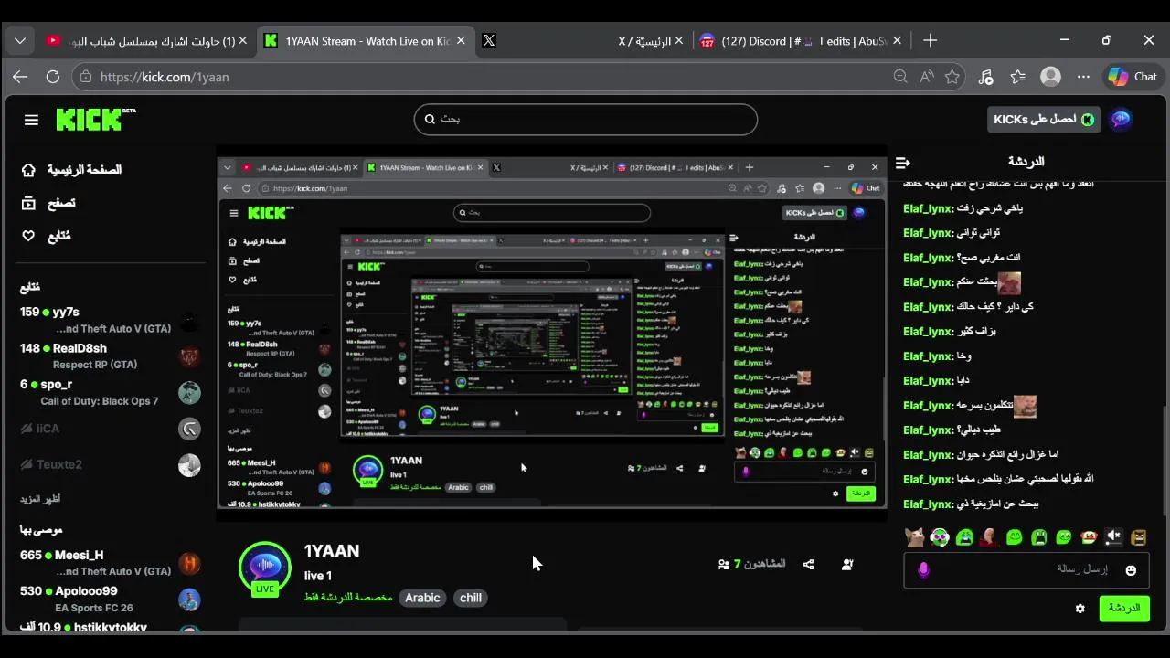Open browser settings and more menu
Image resolution: width=1170 pixels, height=658 pixels.
pyautogui.click(x=1083, y=77)
